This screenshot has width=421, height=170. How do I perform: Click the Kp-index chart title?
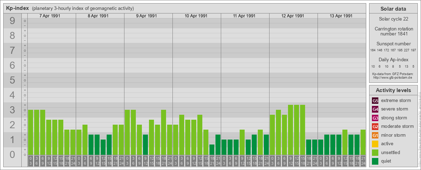[x=17, y=8]
